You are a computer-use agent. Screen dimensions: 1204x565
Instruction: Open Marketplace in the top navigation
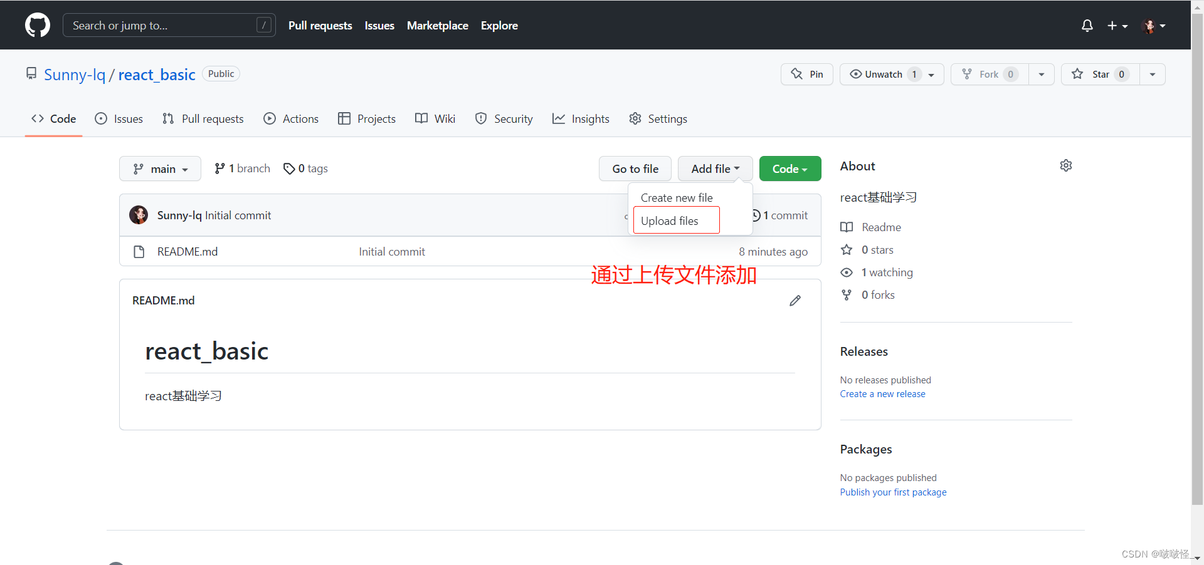pyautogui.click(x=438, y=26)
